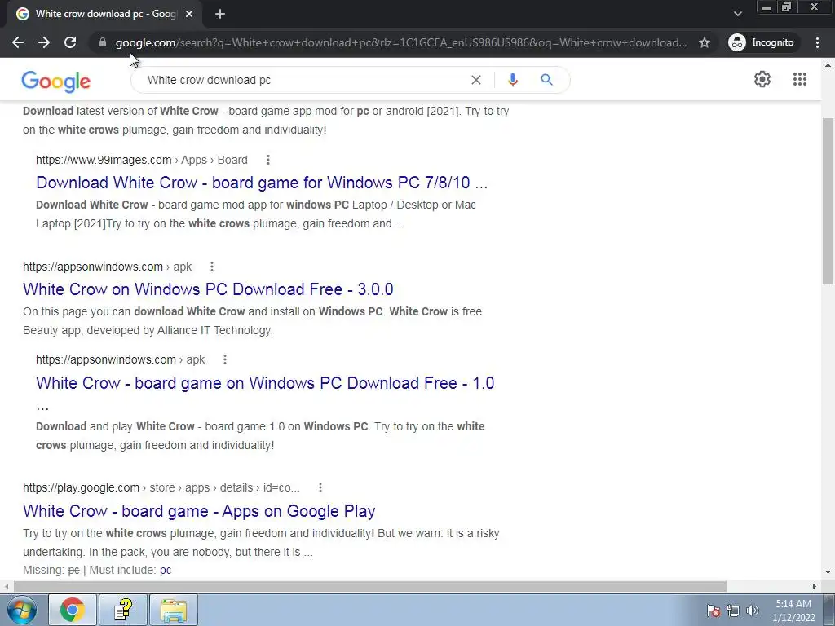Open the help question-mark taskbar app
This screenshot has height=626, width=835.
(x=123, y=610)
